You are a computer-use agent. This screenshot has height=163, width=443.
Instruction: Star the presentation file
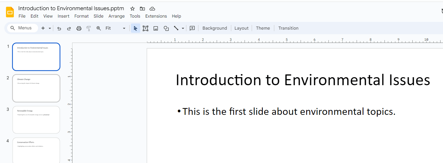coord(132,9)
